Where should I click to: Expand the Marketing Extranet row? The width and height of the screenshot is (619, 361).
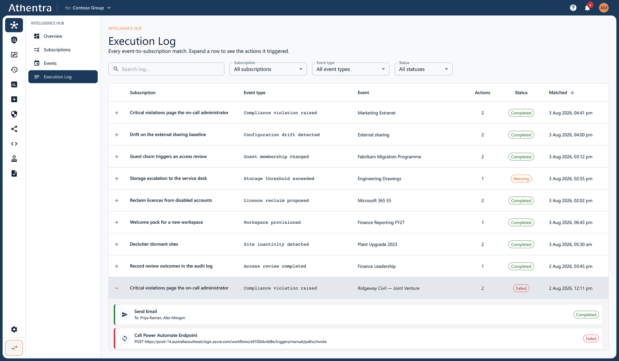[x=117, y=113]
